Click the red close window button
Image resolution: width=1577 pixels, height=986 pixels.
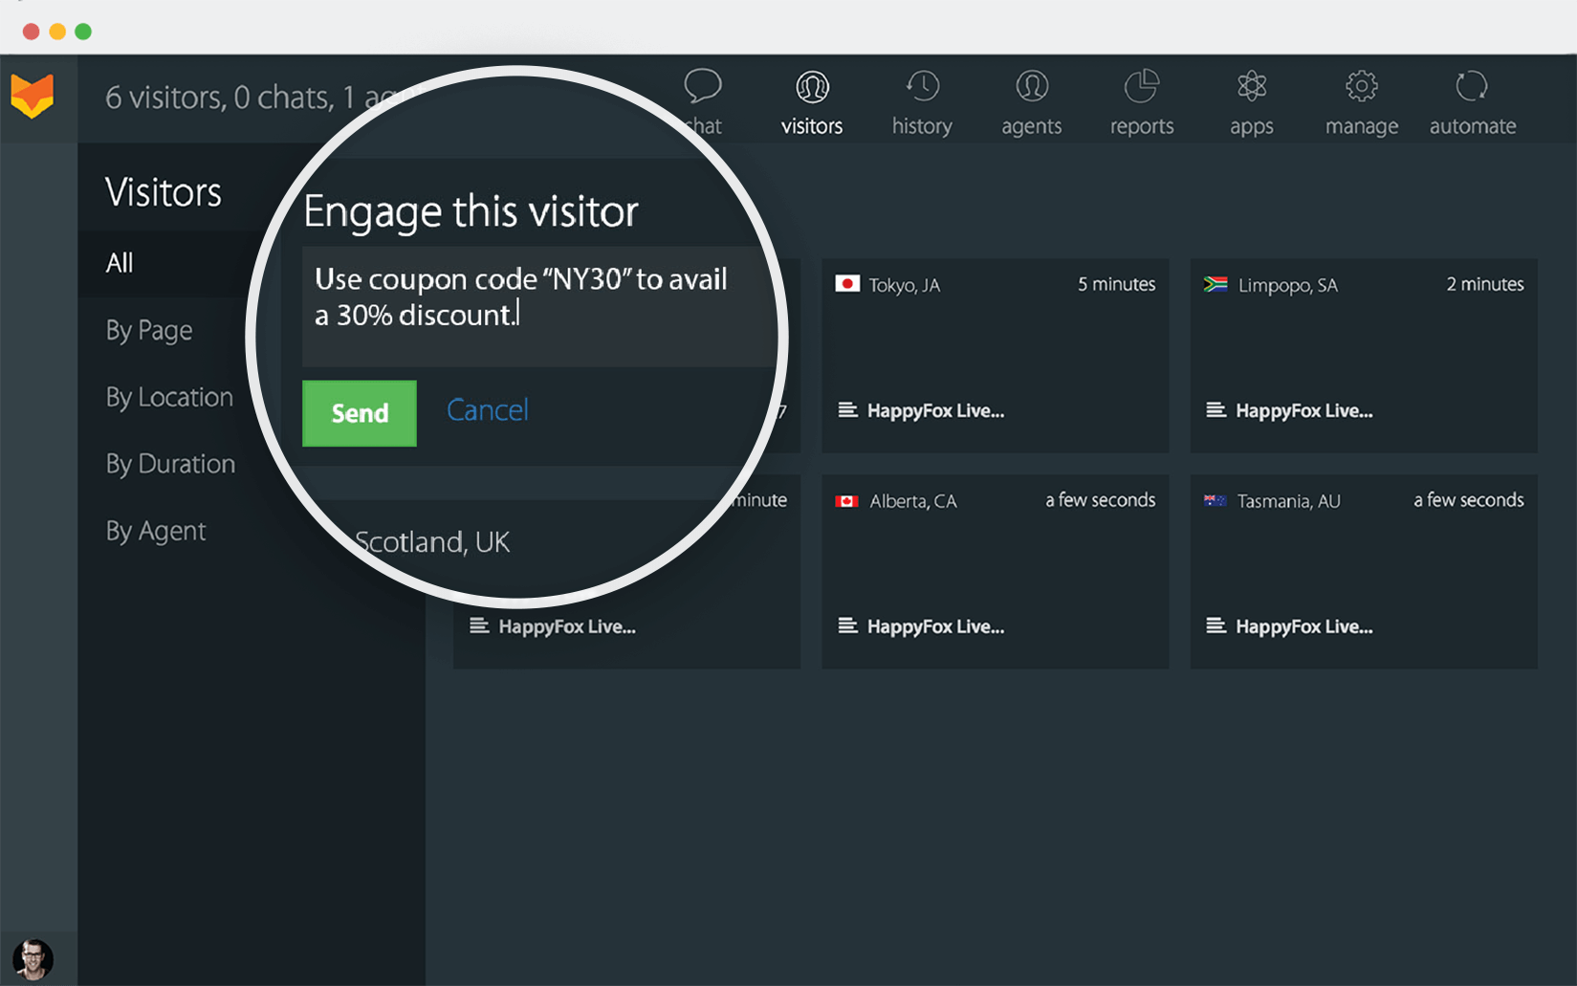click(x=31, y=32)
